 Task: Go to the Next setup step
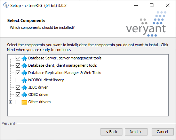[136, 132]
